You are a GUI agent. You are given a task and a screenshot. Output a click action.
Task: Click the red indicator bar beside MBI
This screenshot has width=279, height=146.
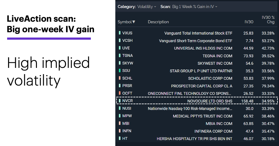pos(120,123)
